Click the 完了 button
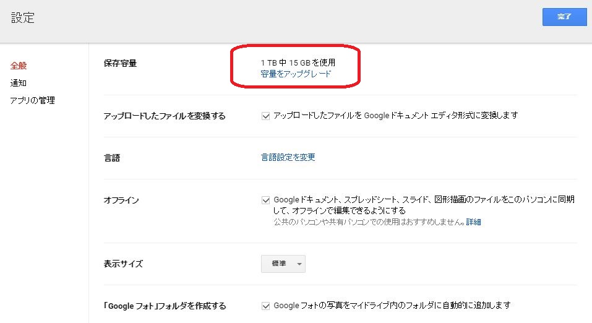 (x=564, y=17)
